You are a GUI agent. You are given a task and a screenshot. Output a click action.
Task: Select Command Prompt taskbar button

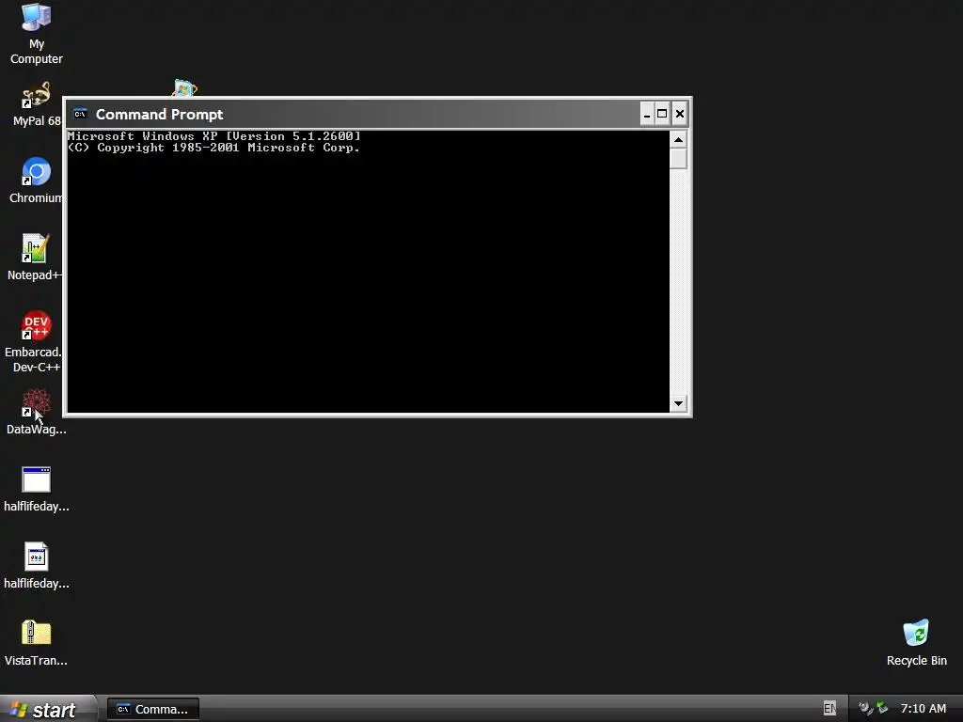153,709
